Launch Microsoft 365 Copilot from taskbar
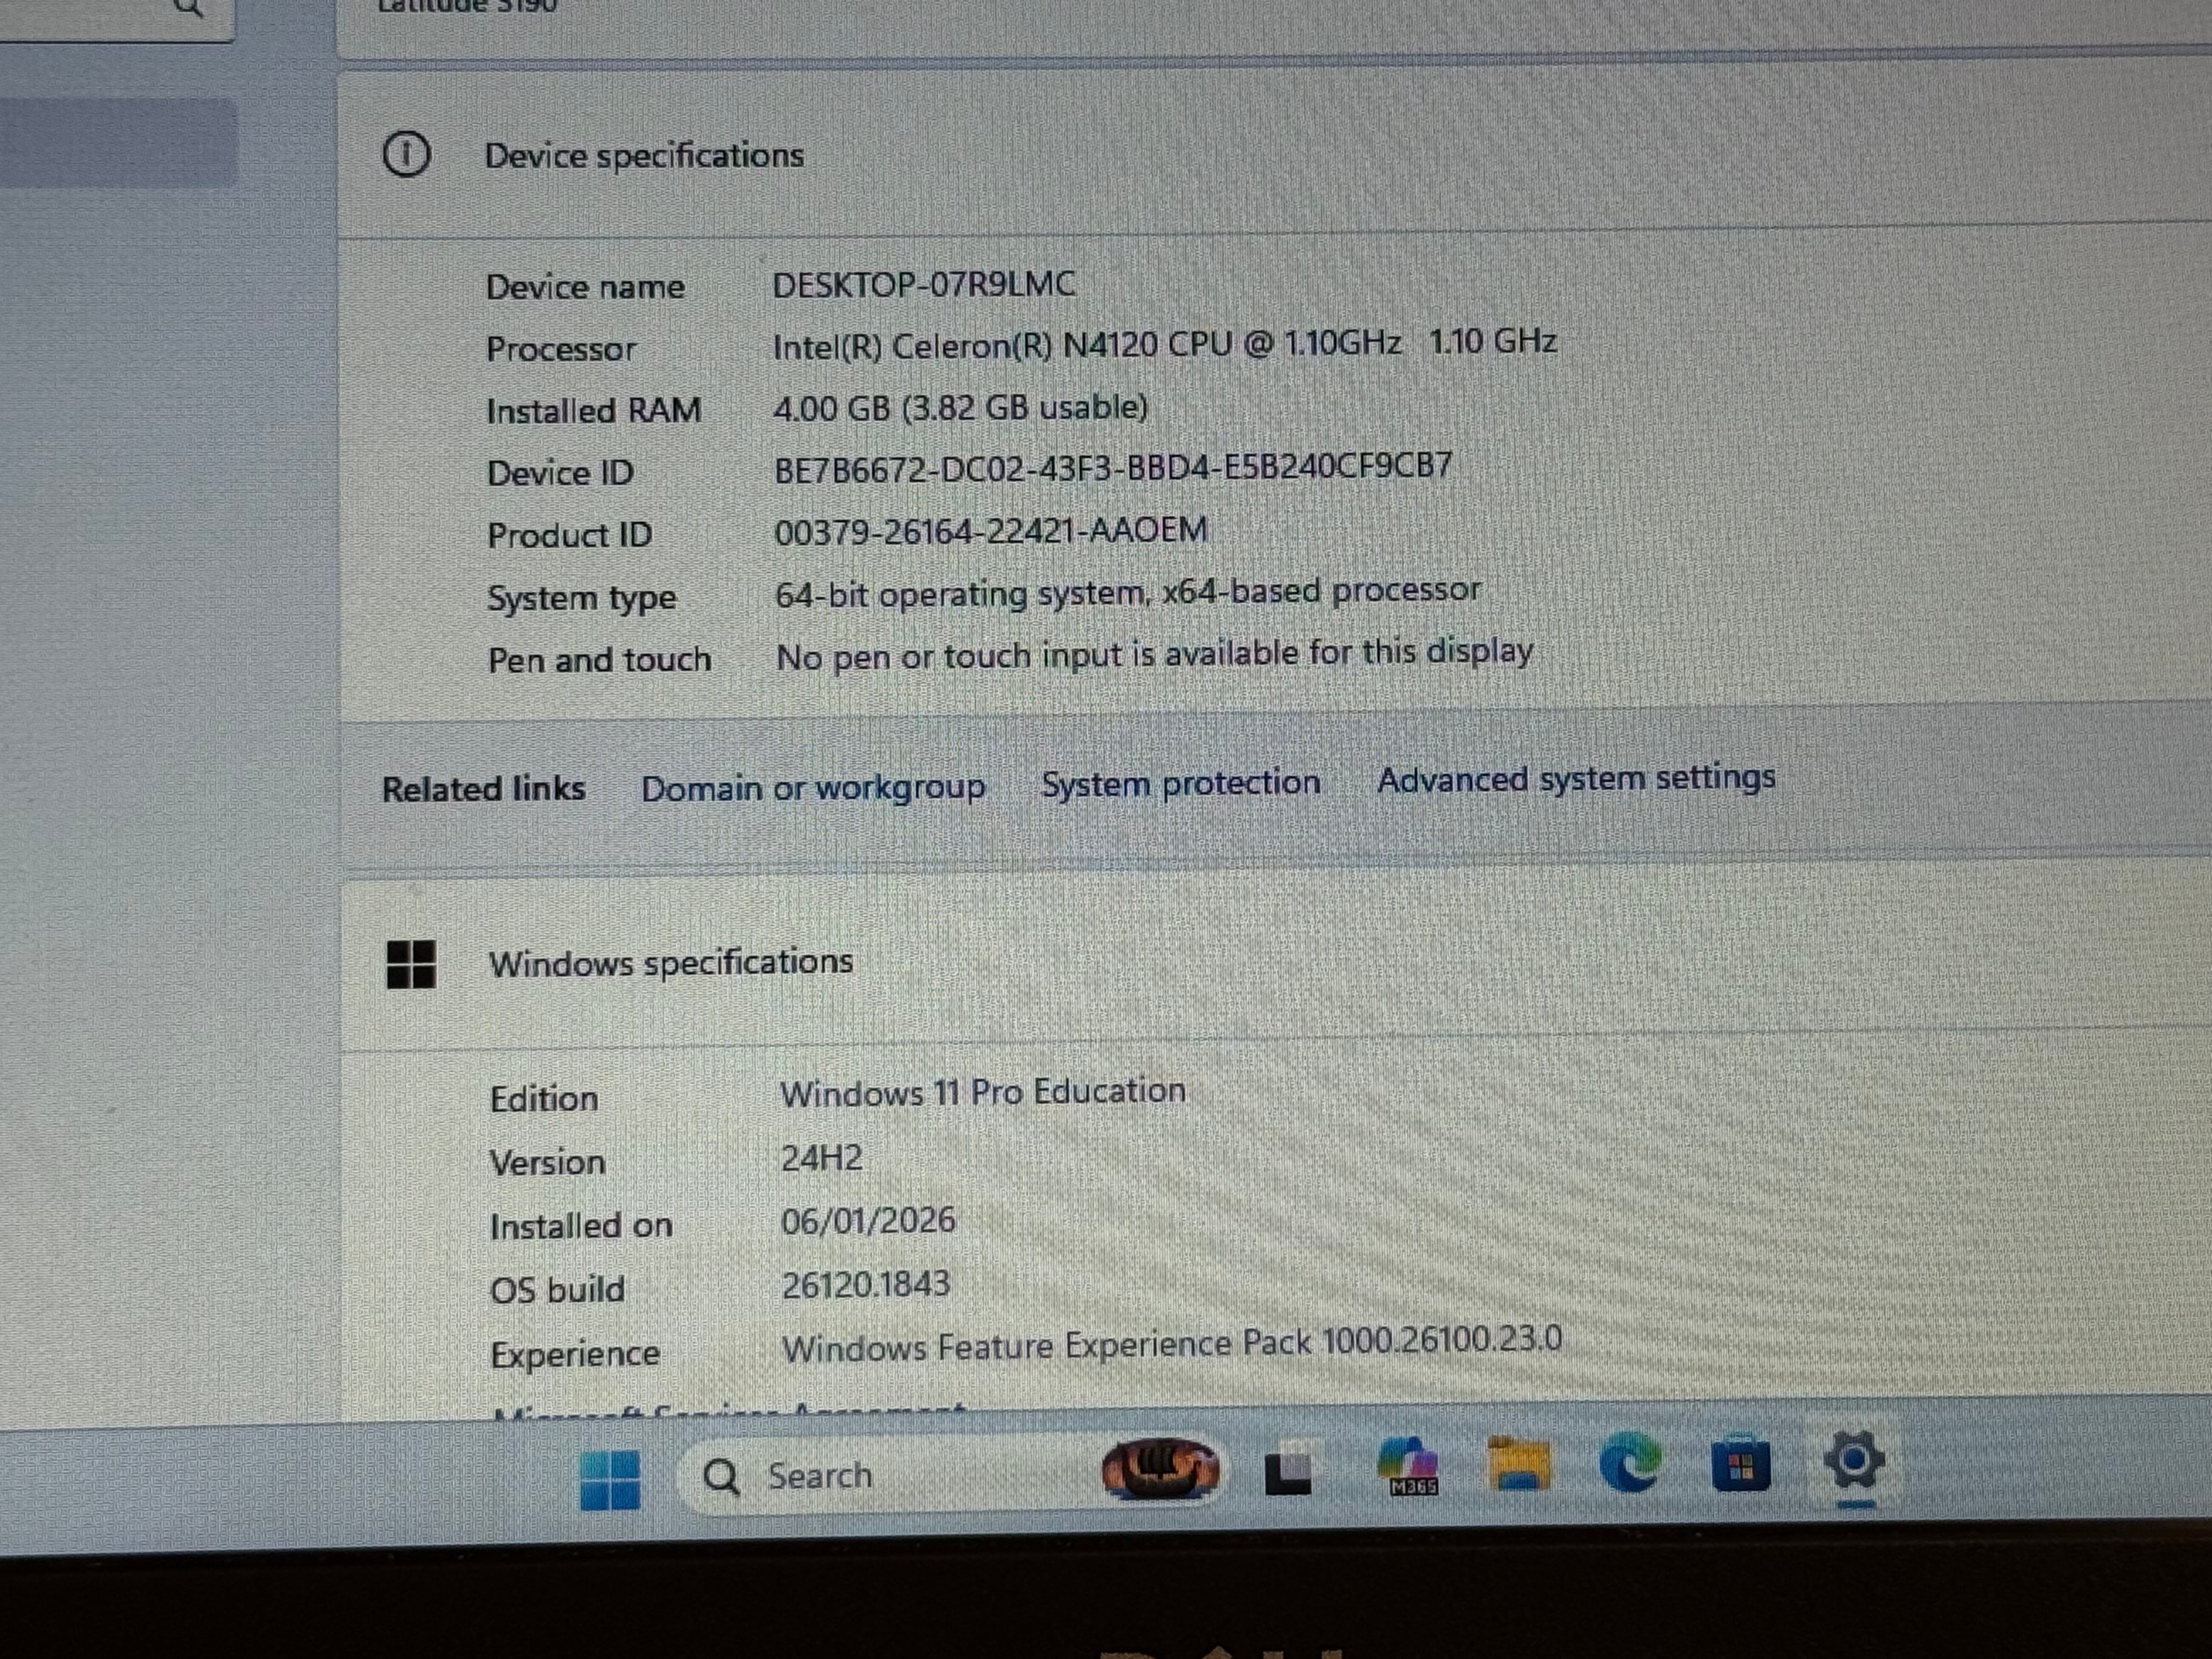This screenshot has height=1659, width=2212. [x=1408, y=1466]
